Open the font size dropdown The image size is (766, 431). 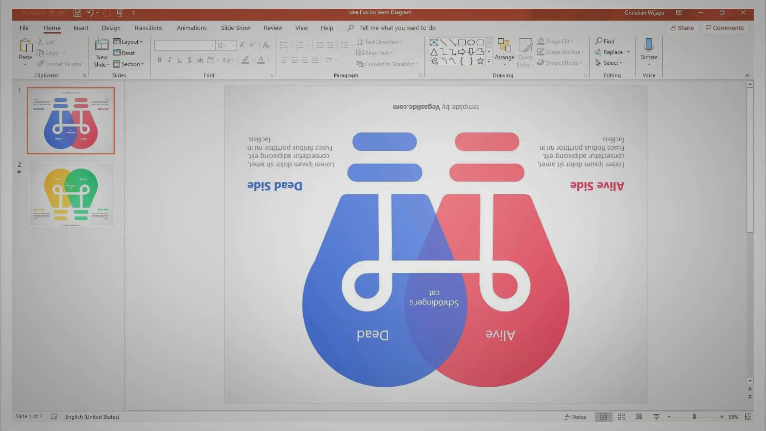[233, 45]
